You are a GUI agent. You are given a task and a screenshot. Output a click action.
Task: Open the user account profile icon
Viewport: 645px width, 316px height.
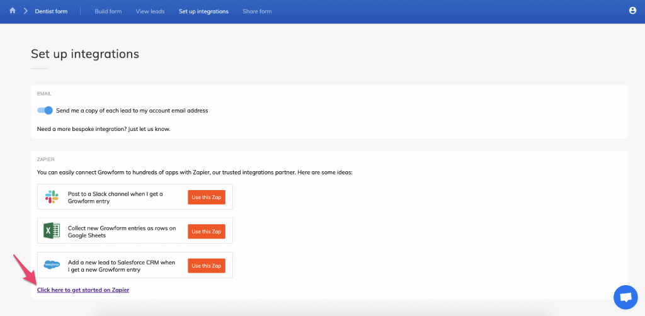(632, 11)
